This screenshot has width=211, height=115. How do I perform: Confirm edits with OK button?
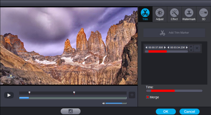[166, 112]
